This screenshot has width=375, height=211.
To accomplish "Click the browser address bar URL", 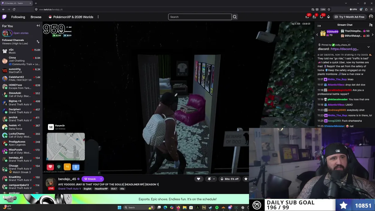I will [51, 9].
